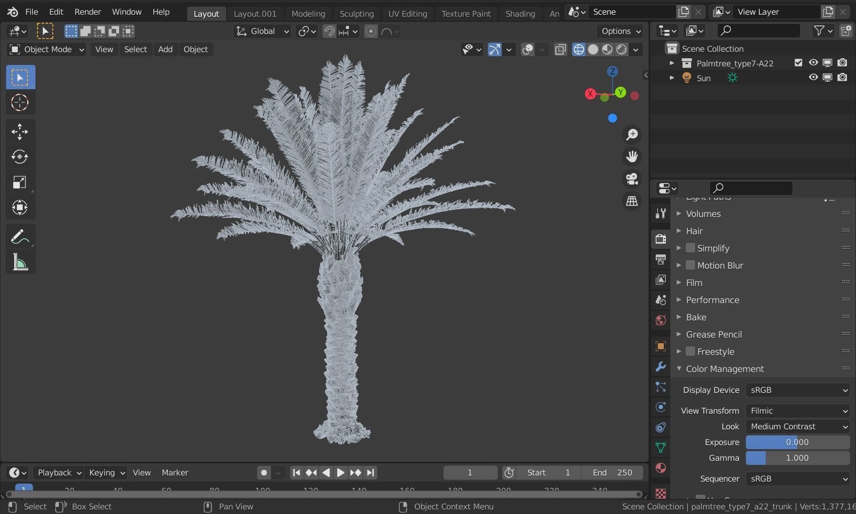Choose the Select Box tool
This screenshot has height=514, width=856.
click(x=20, y=78)
